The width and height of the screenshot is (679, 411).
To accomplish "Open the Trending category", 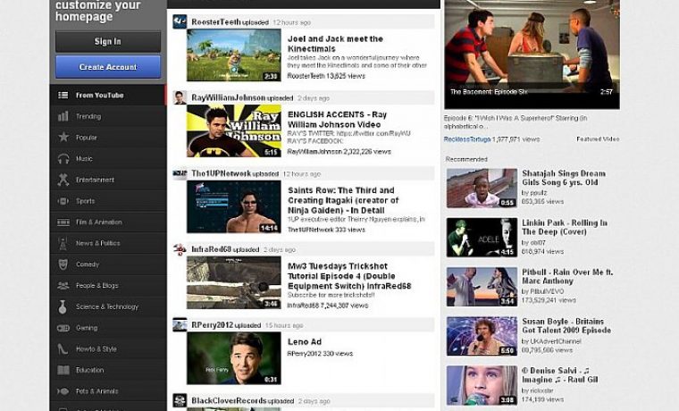I will coord(108,116).
